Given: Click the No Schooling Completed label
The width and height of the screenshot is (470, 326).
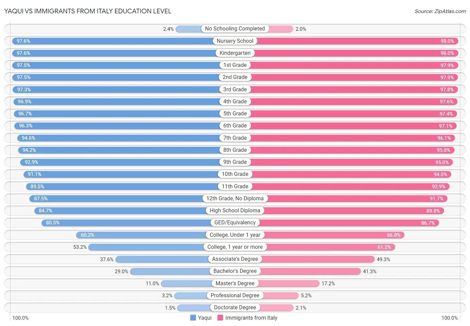Looking at the screenshot, I should (x=235, y=29).
